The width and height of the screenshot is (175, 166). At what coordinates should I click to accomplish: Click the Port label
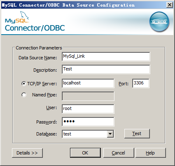(x=124, y=84)
